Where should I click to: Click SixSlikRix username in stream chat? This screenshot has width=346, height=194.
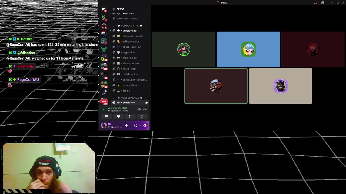coord(26,66)
